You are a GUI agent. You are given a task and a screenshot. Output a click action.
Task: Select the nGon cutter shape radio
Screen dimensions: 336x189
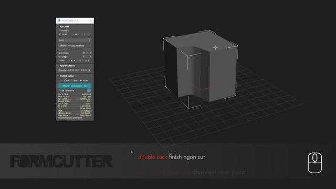81,80
